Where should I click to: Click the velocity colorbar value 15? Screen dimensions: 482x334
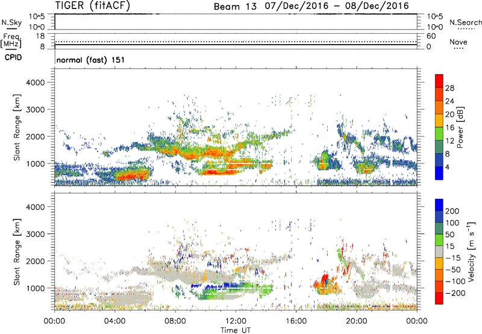click(x=449, y=247)
